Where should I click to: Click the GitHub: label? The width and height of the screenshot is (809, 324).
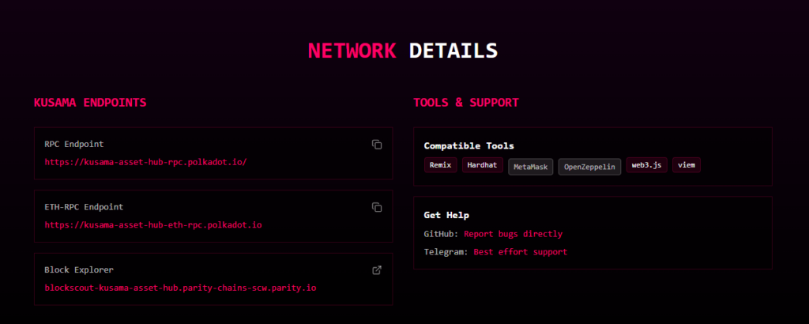tap(441, 234)
